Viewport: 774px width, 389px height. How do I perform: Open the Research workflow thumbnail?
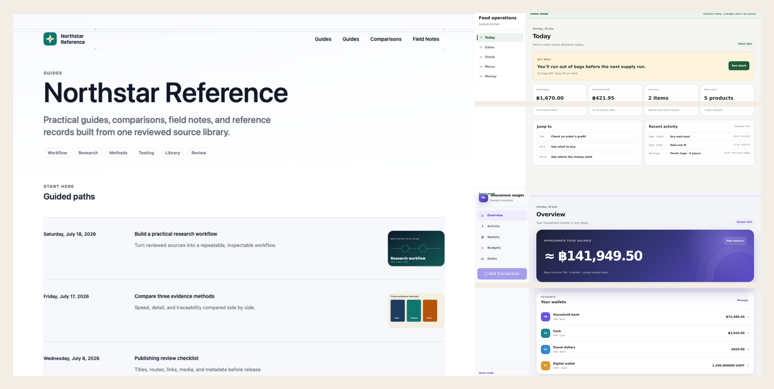[416, 248]
